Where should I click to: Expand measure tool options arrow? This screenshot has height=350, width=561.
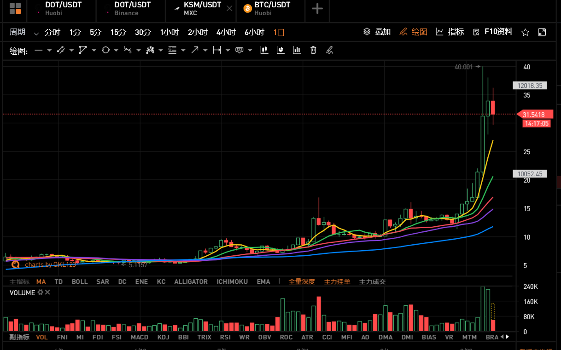coord(228,51)
